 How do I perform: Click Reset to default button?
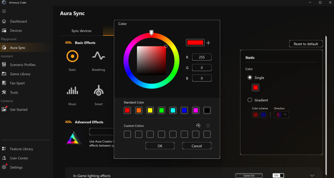(306, 44)
